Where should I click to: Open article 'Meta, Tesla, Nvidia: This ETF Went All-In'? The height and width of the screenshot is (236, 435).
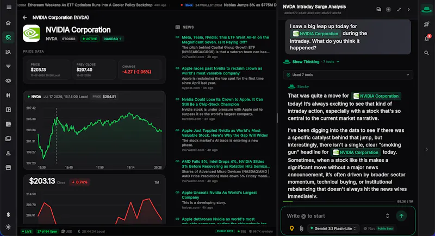point(225,40)
